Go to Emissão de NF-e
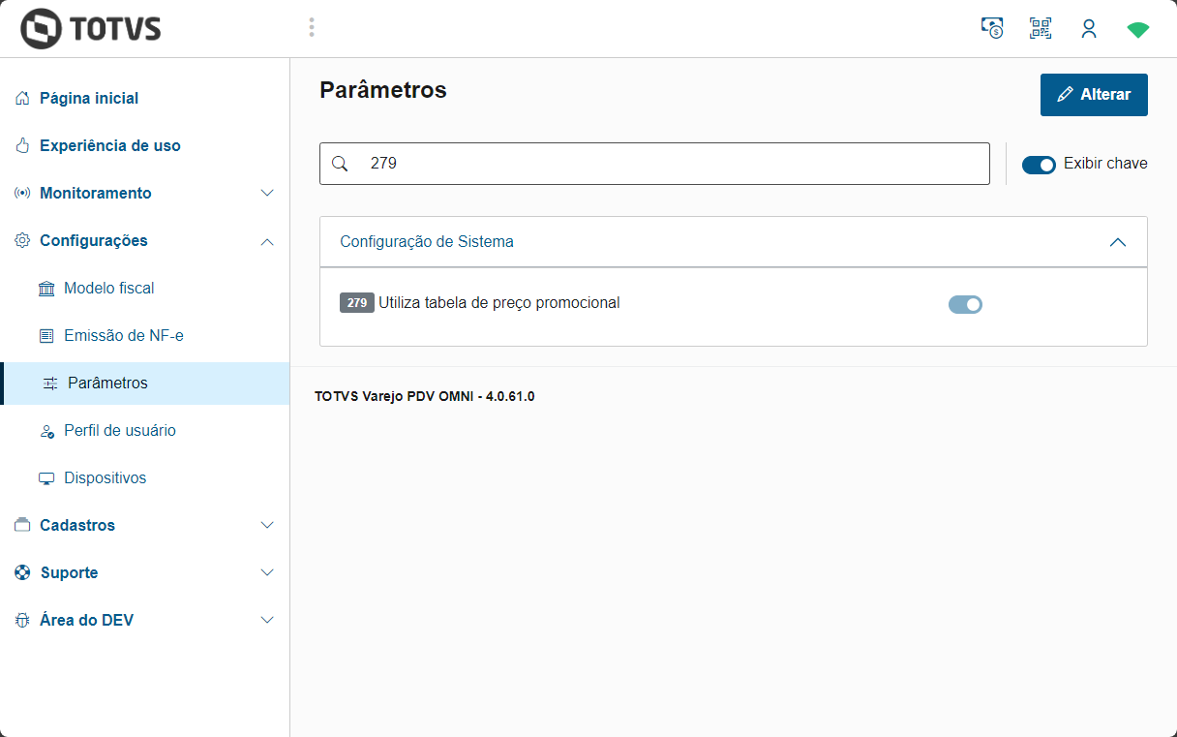The height and width of the screenshot is (737, 1177). 123,335
